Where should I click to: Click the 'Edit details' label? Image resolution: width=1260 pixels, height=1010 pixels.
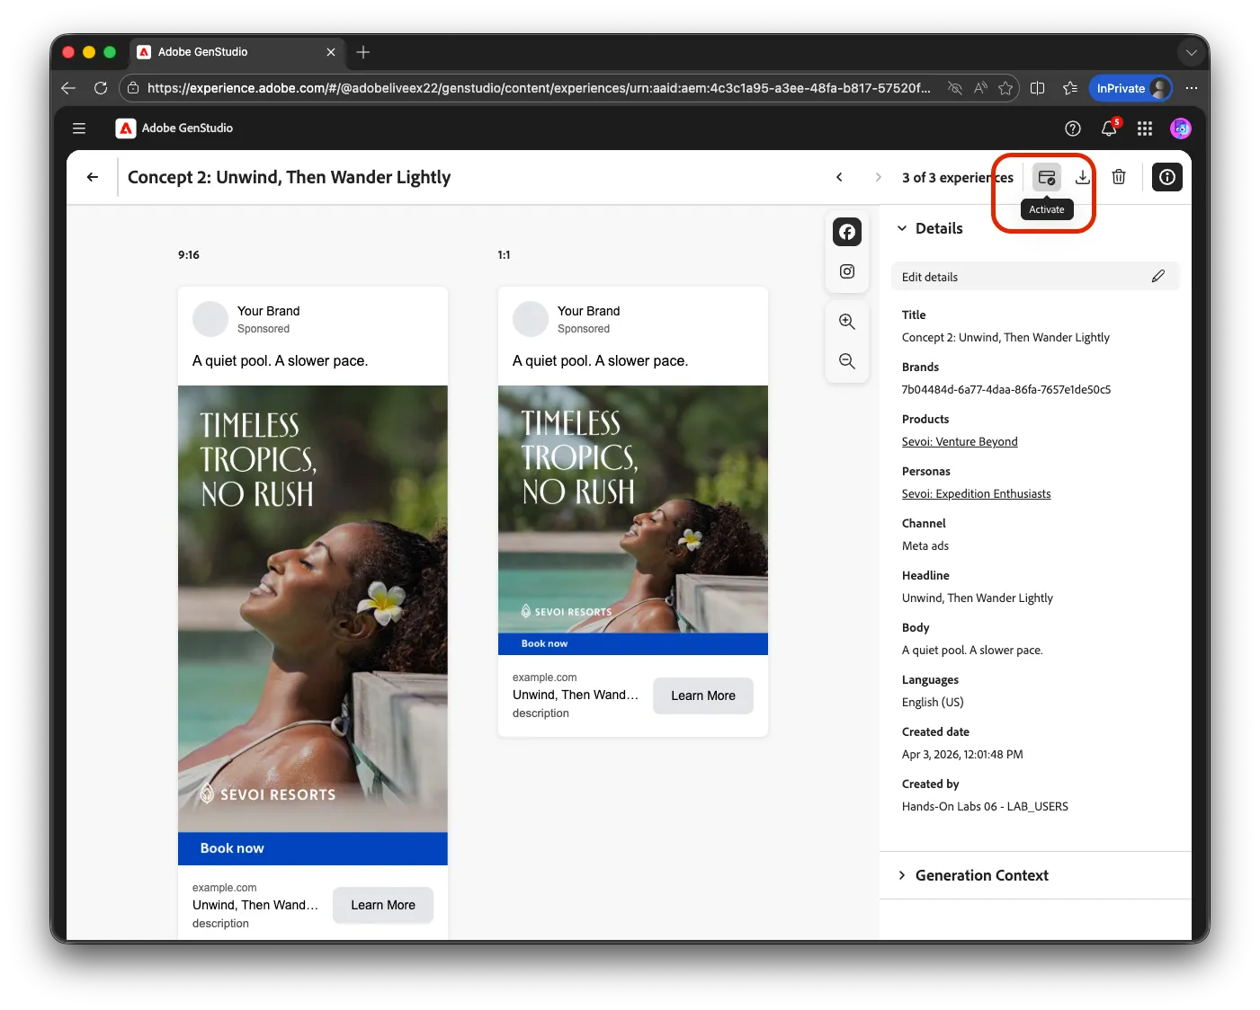point(930,277)
